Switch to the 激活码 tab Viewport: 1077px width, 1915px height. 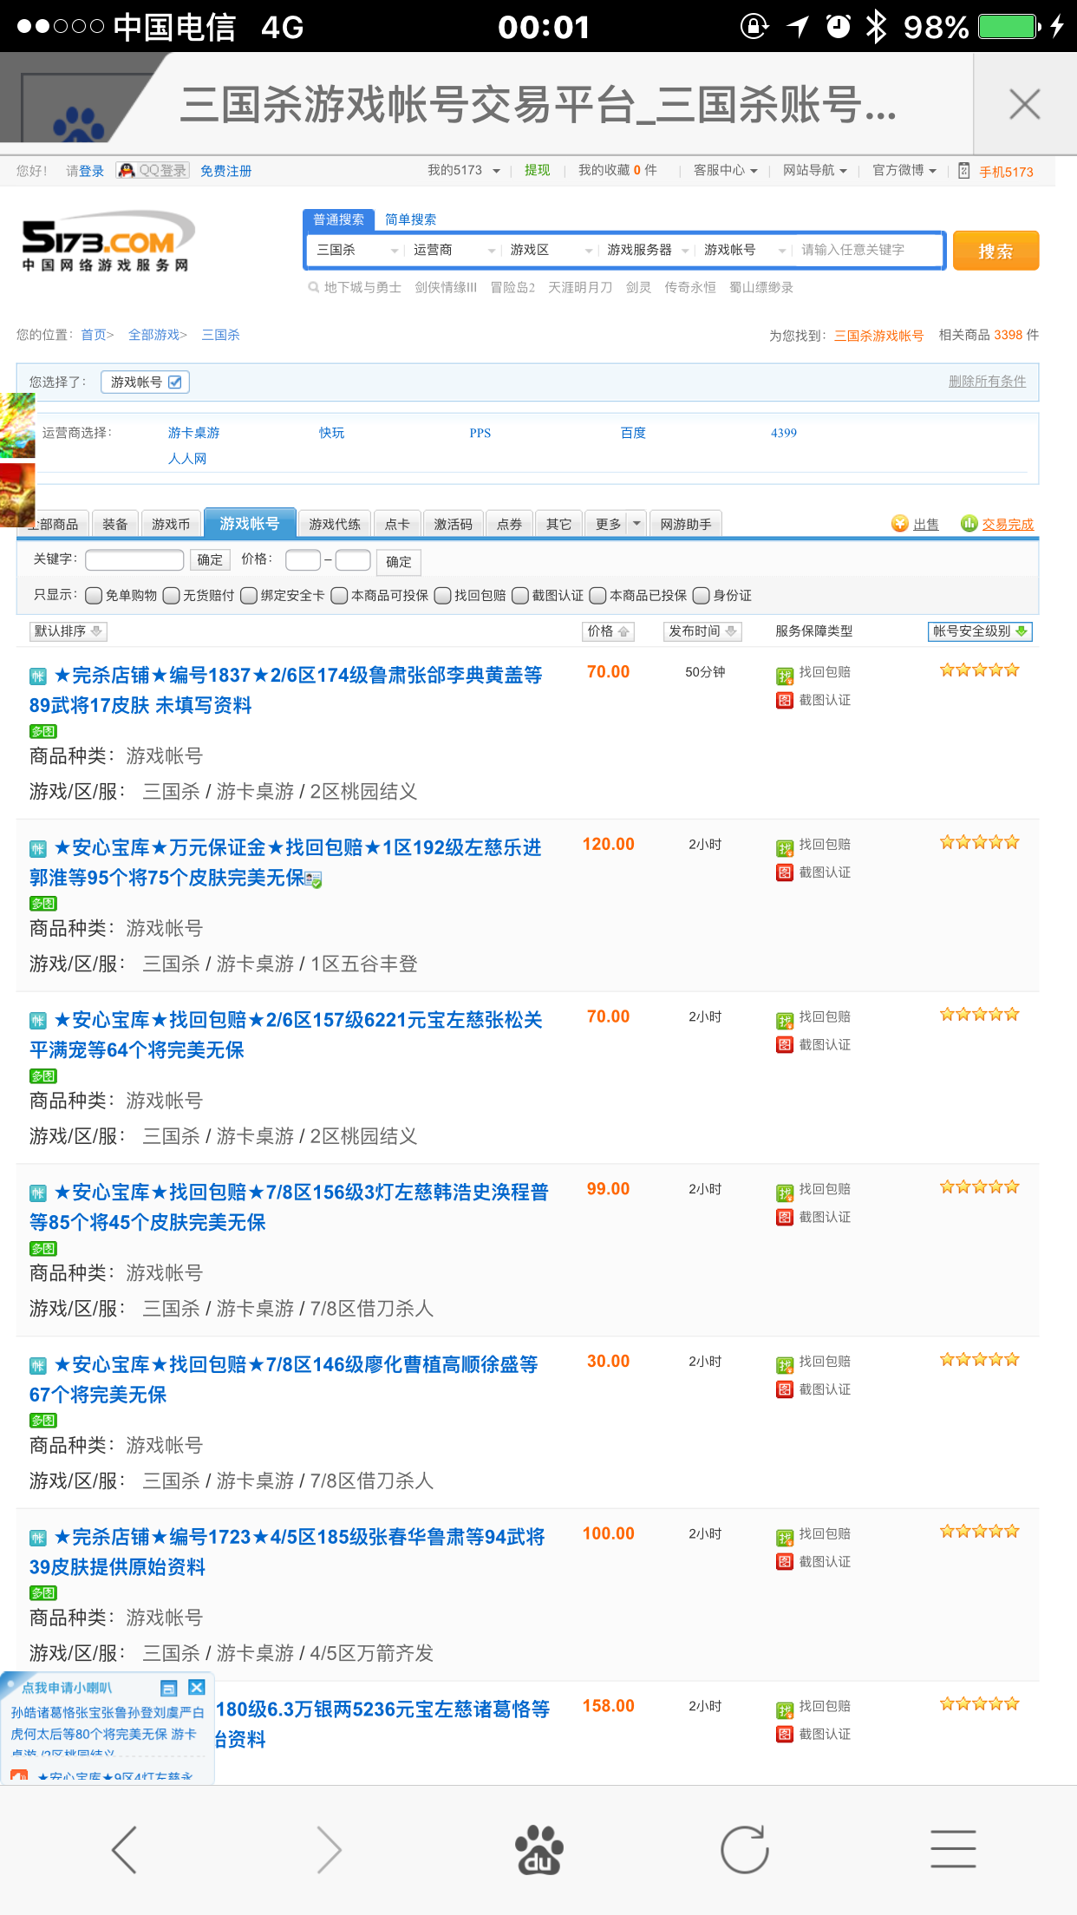point(454,524)
